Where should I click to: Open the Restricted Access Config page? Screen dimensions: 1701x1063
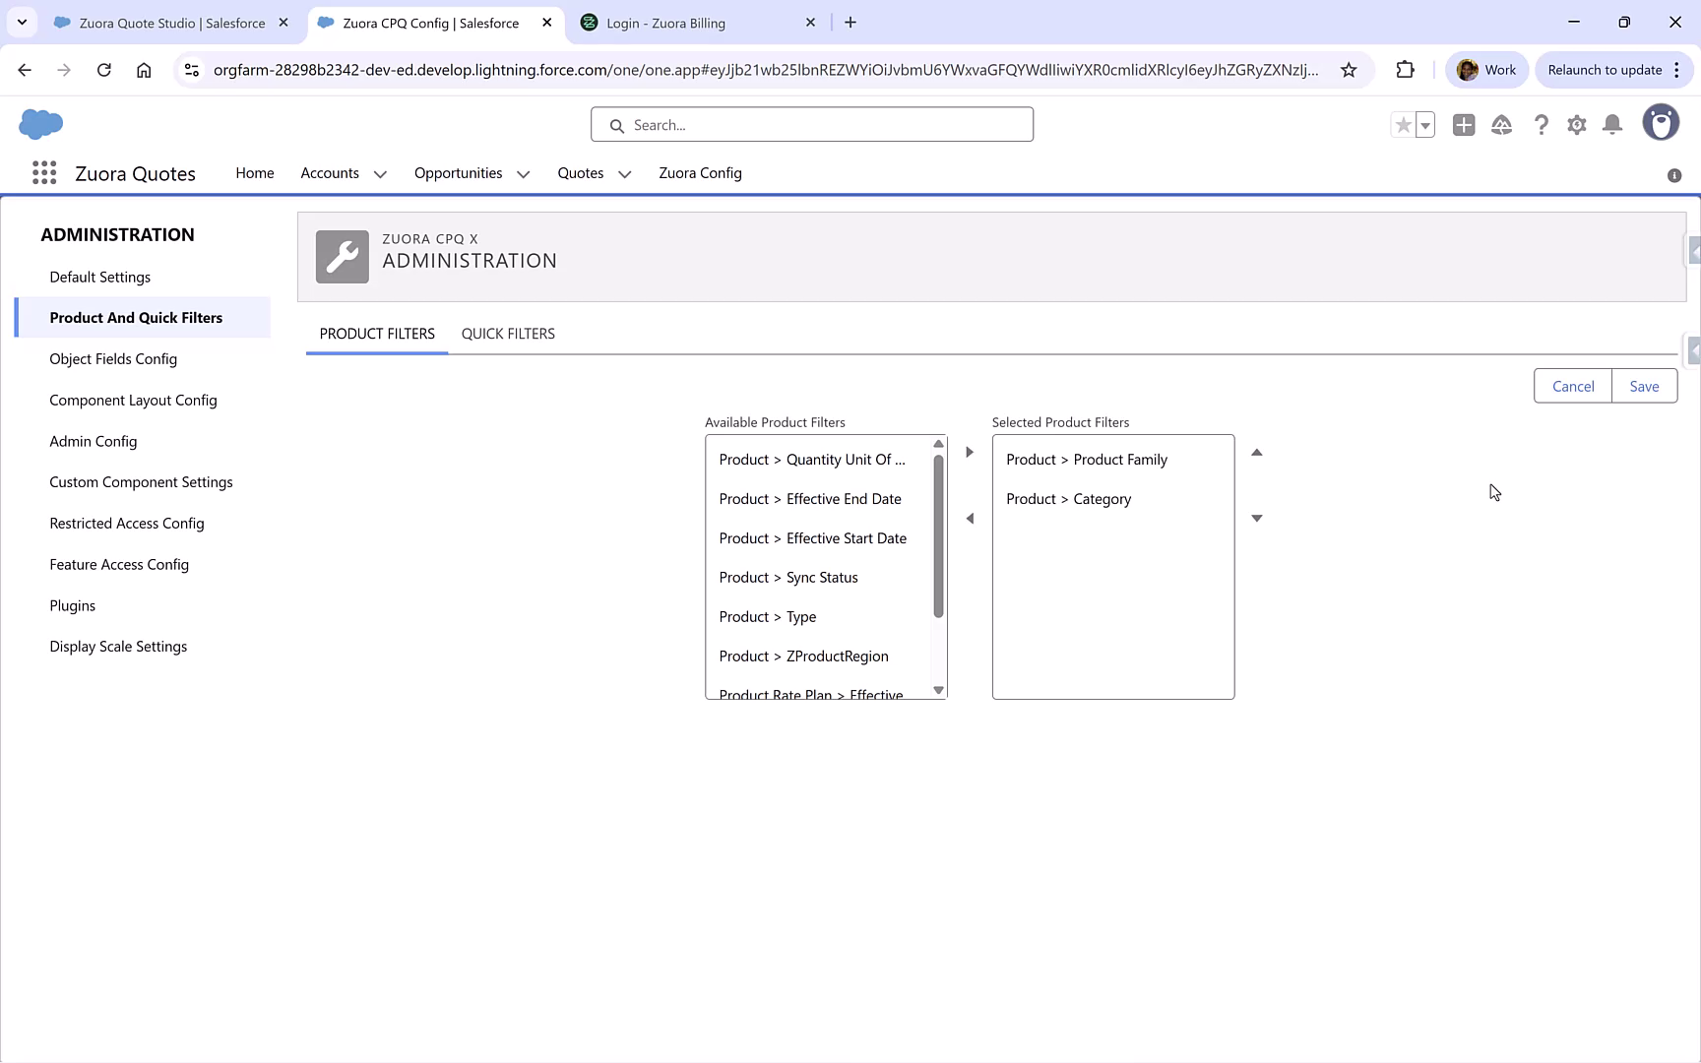pyautogui.click(x=126, y=523)
